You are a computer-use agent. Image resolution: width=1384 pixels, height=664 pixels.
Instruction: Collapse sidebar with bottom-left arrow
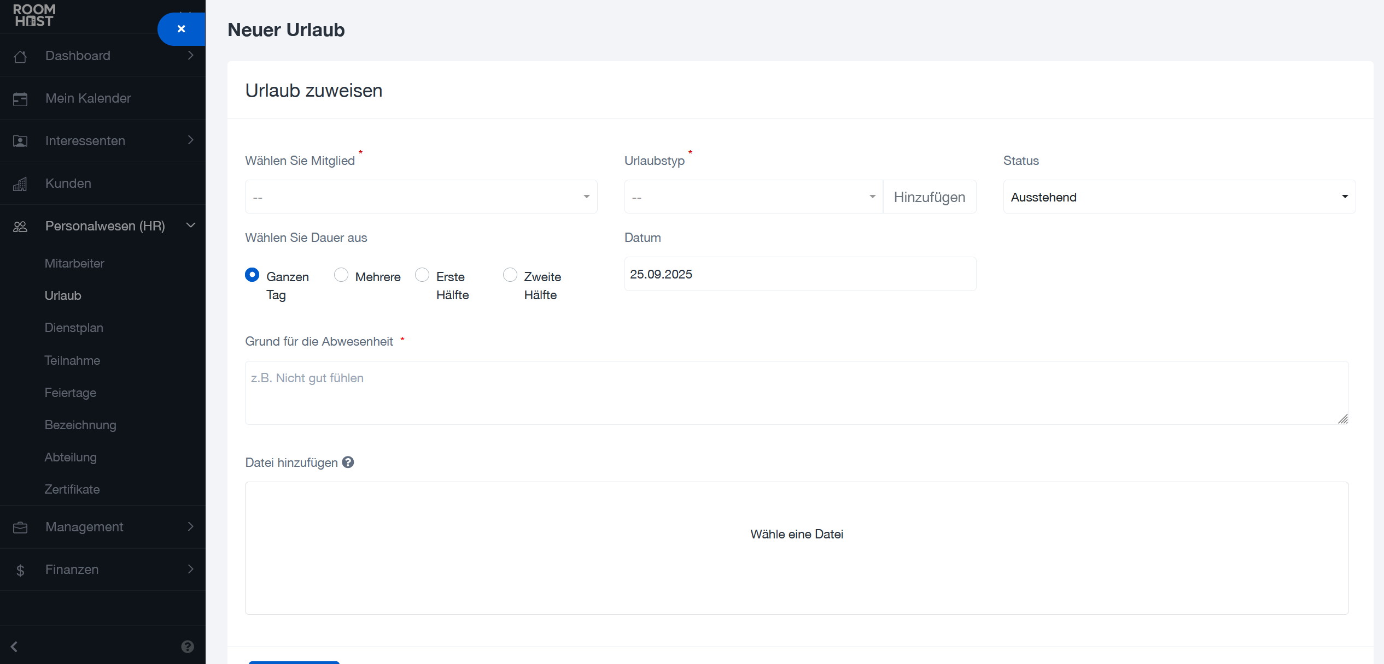point(14,647)
